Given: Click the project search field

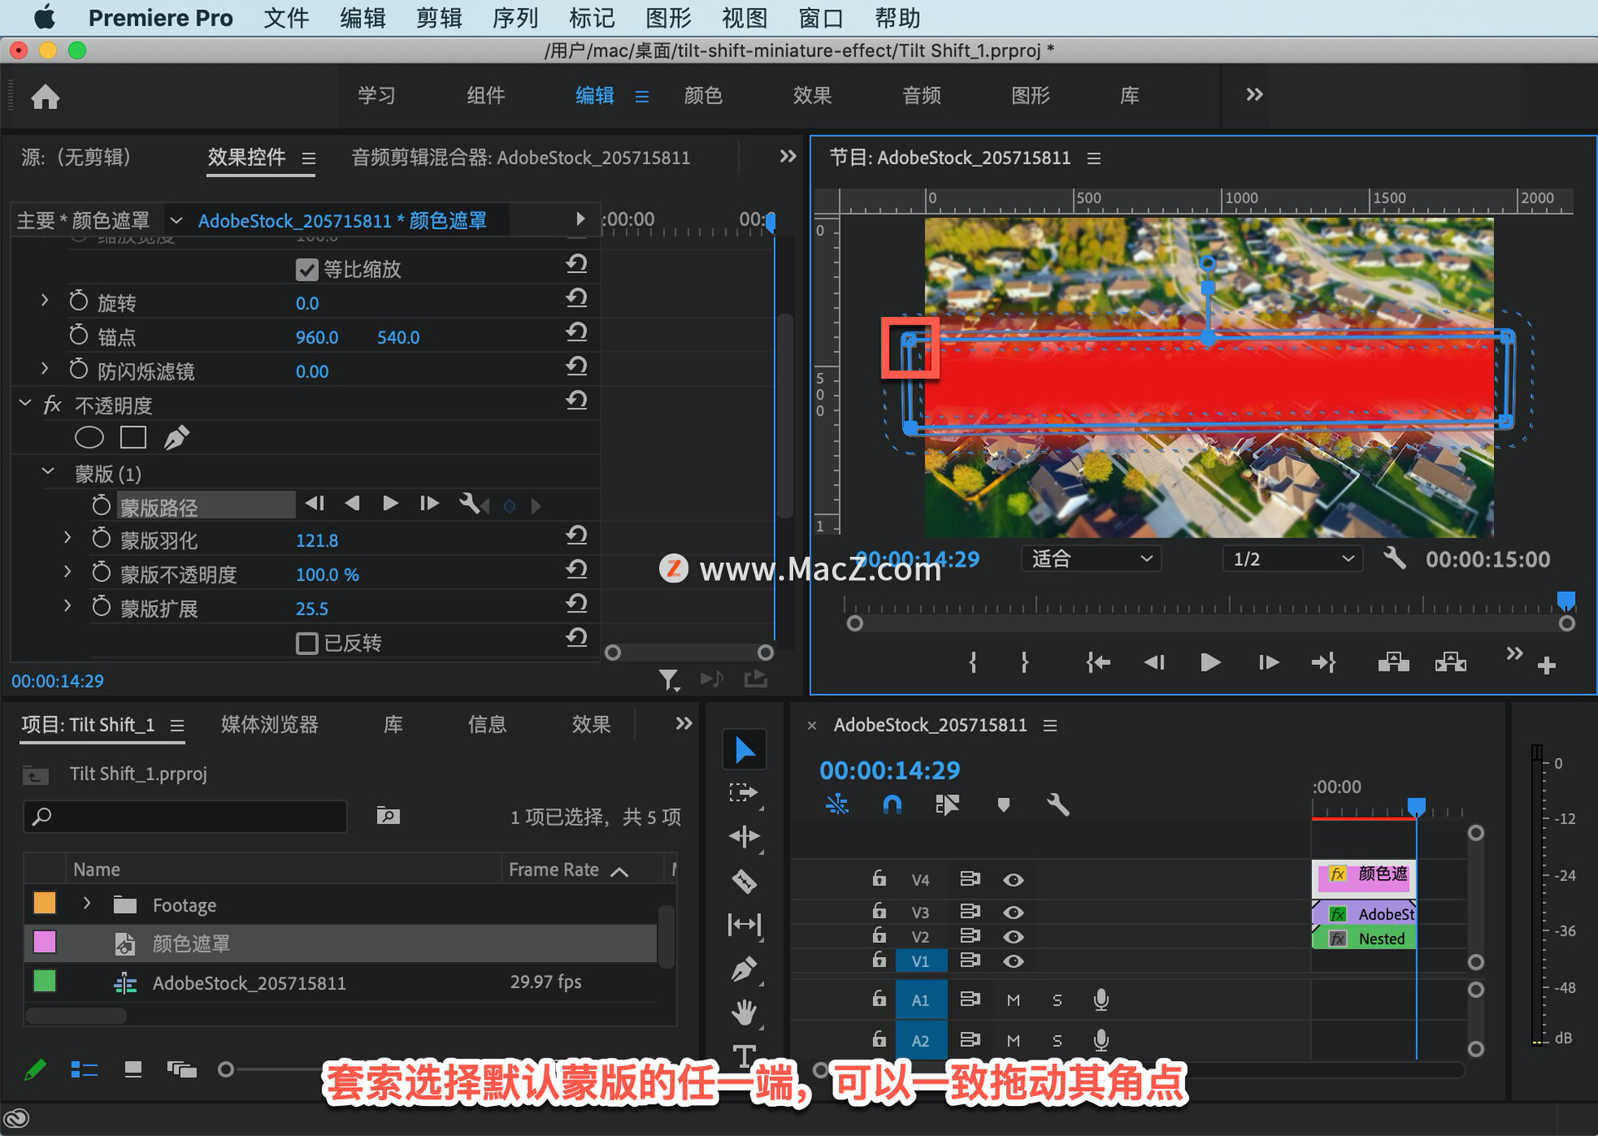Looking at the screenshot, I should [x=185, y=816].
